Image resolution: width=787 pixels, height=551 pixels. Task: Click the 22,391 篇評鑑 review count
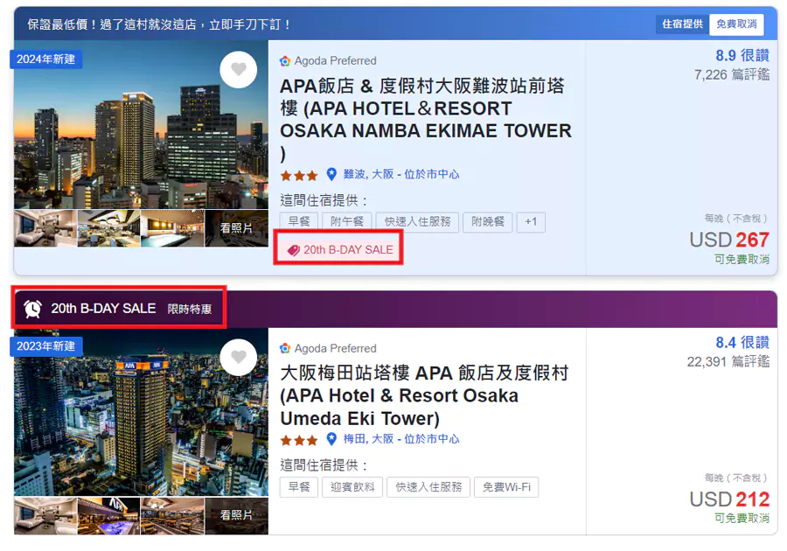[728, 362]
